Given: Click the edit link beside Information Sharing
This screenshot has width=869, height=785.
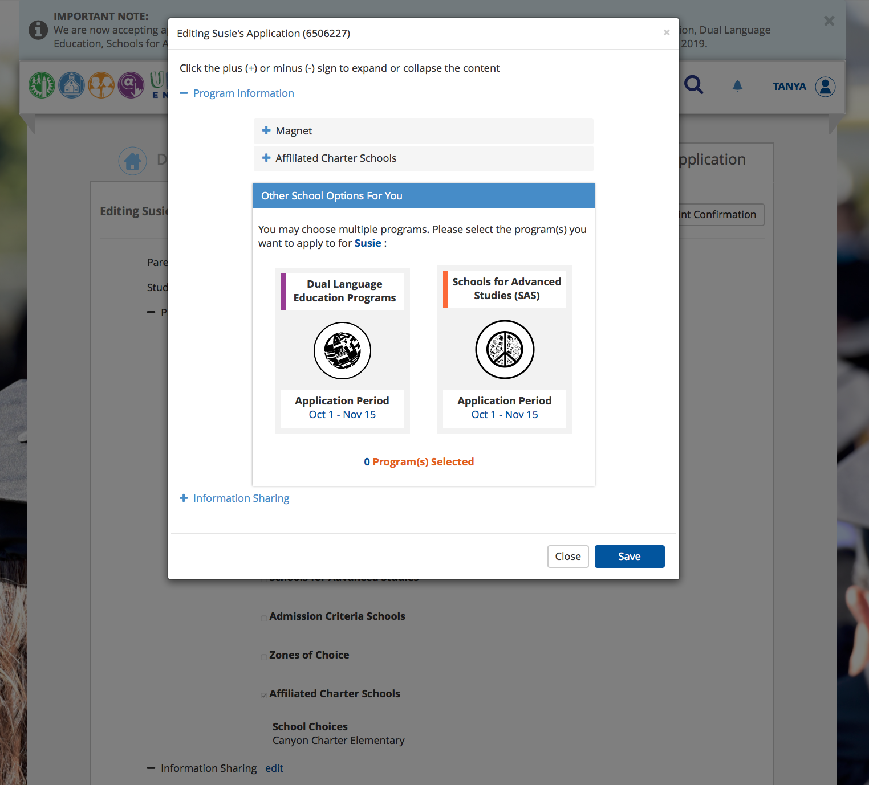Looking at the screenshot, I should [x=274, y=768].
